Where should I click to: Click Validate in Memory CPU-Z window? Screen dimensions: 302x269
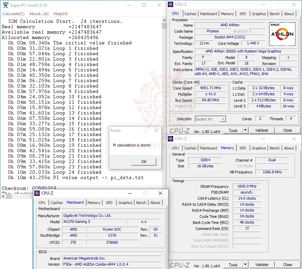262,265
